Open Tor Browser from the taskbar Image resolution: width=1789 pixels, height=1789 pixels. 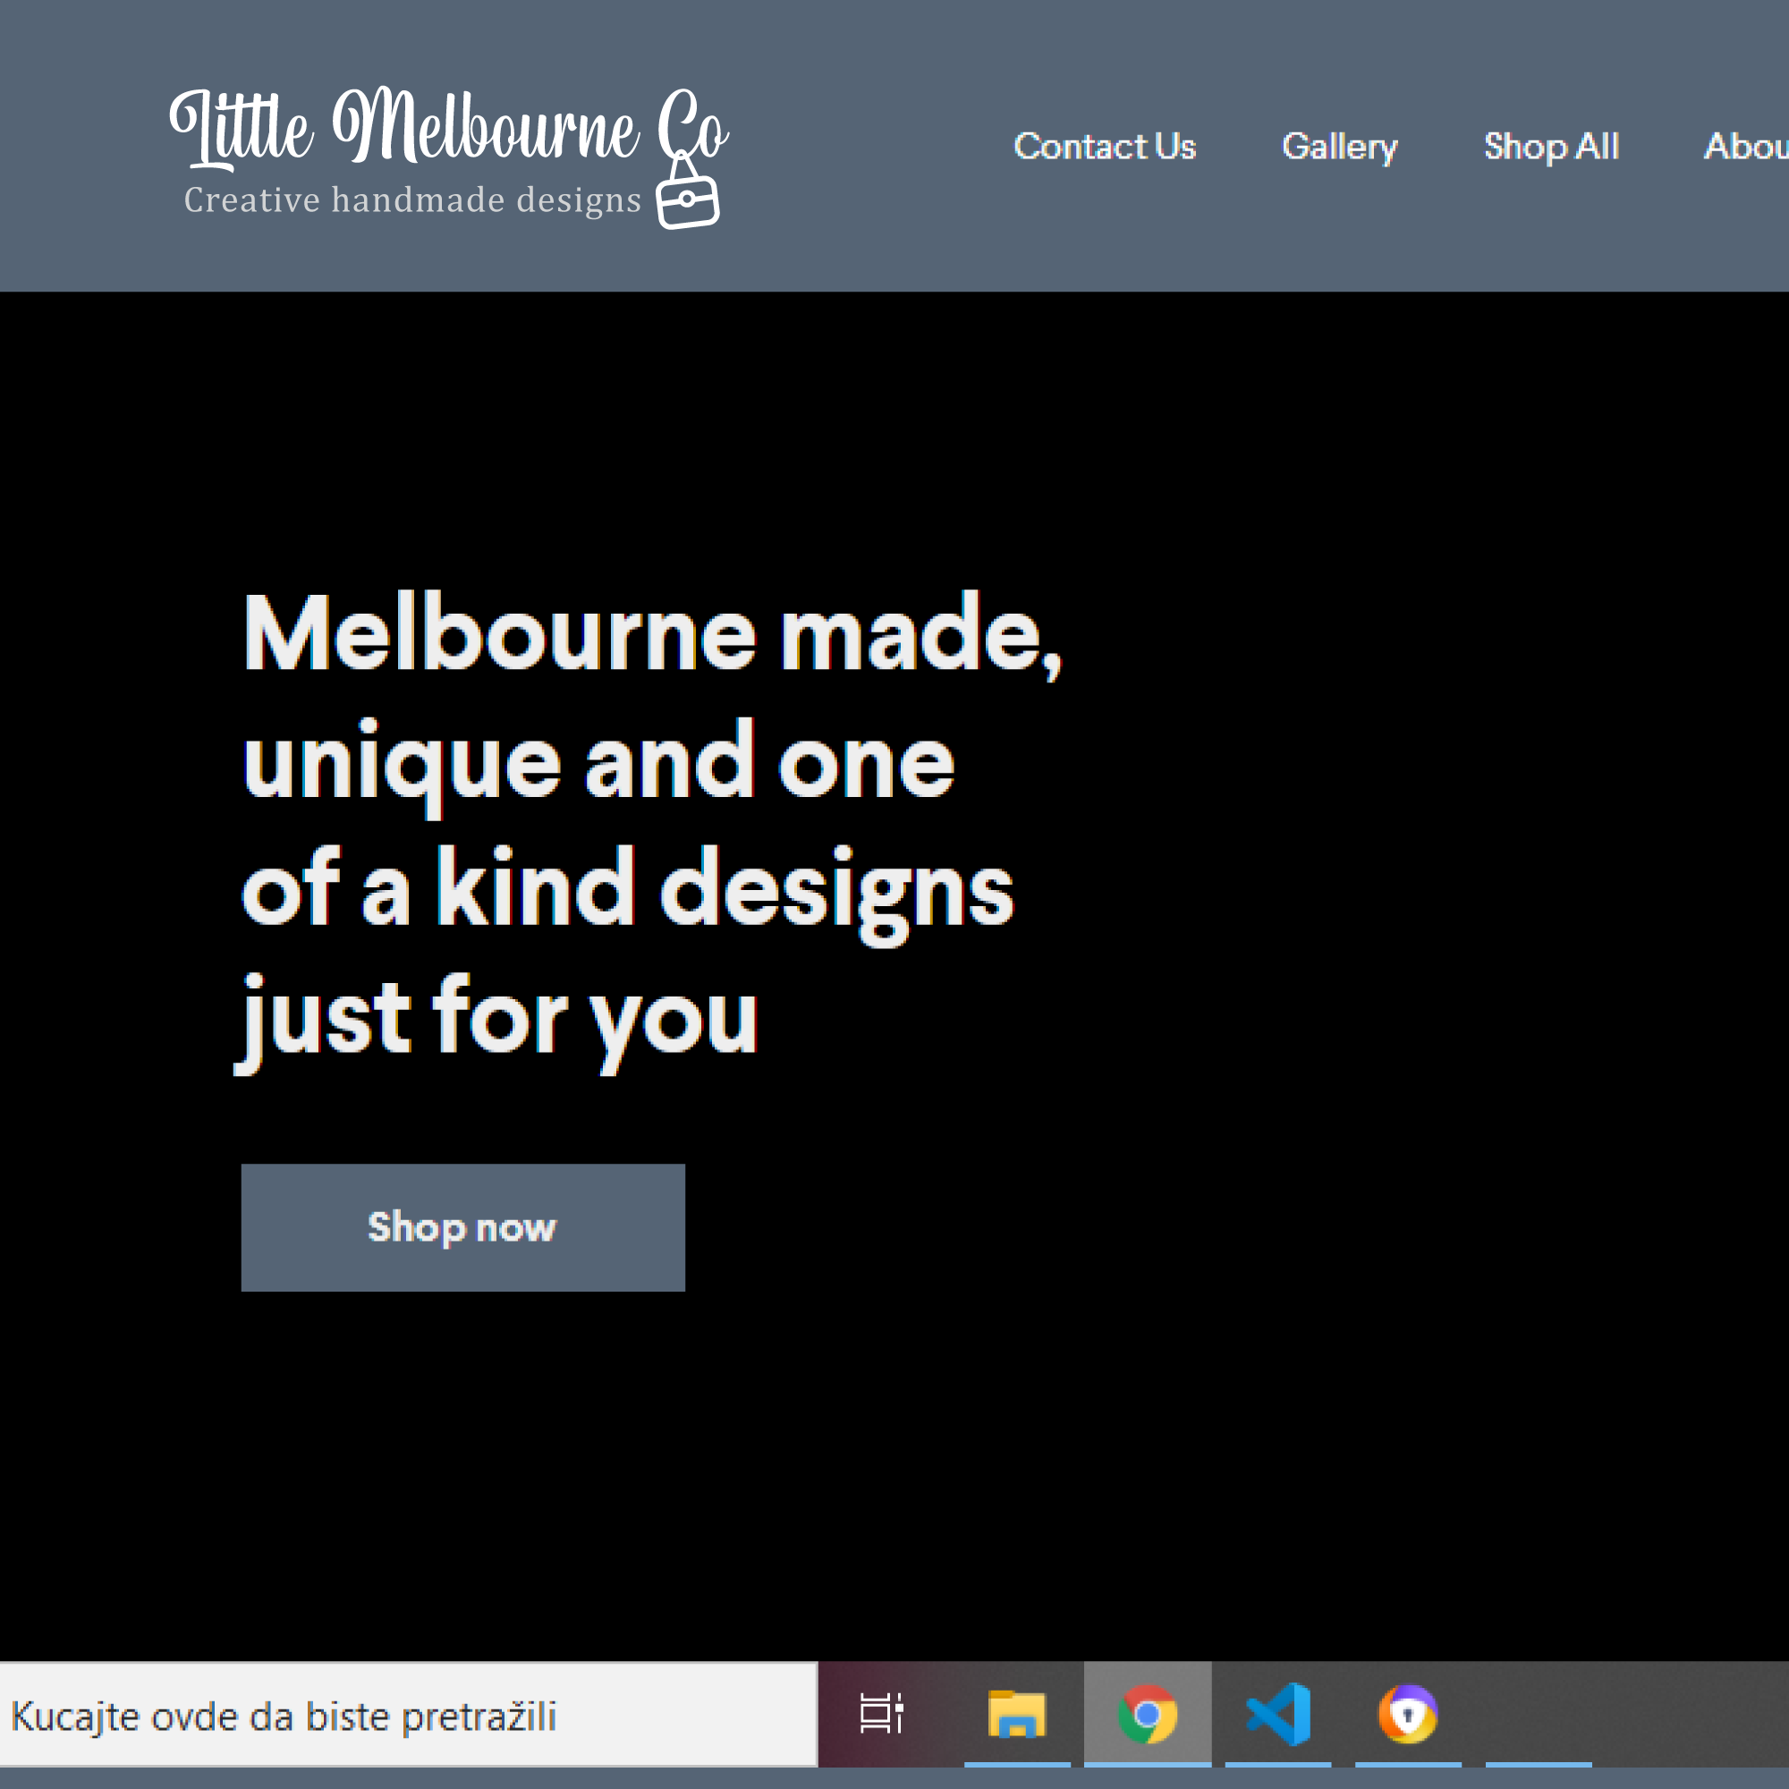coord(1407,1712)
